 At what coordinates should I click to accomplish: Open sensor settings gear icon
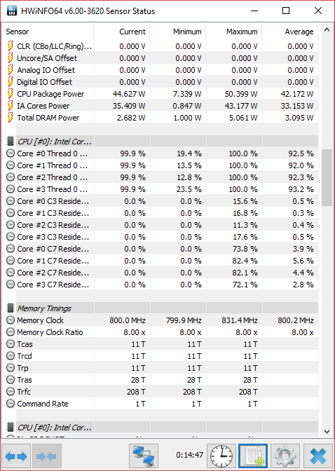(x=285, y=456)
